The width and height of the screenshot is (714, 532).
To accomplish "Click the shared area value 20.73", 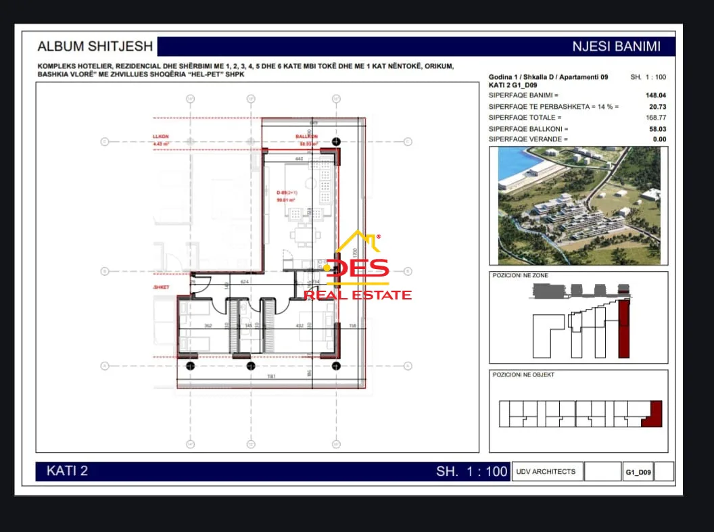I will 657,107.
